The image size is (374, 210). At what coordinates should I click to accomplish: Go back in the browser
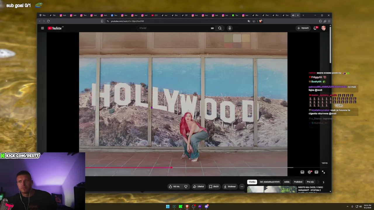pyautogui.click(x=40, y=21)
